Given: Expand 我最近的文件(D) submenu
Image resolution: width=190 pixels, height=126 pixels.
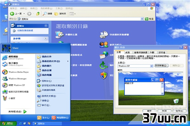Looking at the screenshot, I should [x=53, y=61].
